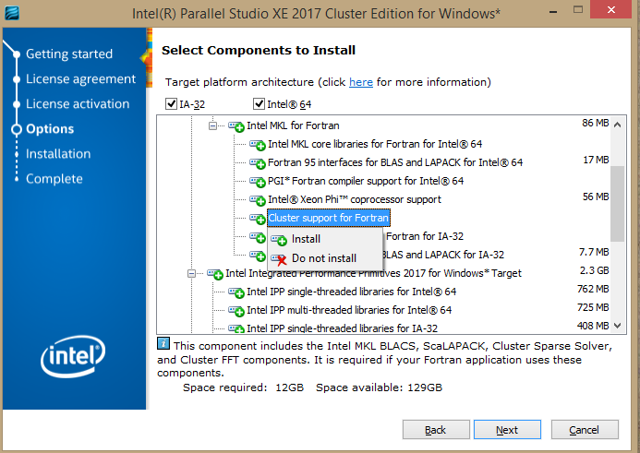Image resolution: width=640 pixels, height=453 pixels.
Task: Click icon for IPP single-threaded libraries Intel 64
Action: [236, 292]
